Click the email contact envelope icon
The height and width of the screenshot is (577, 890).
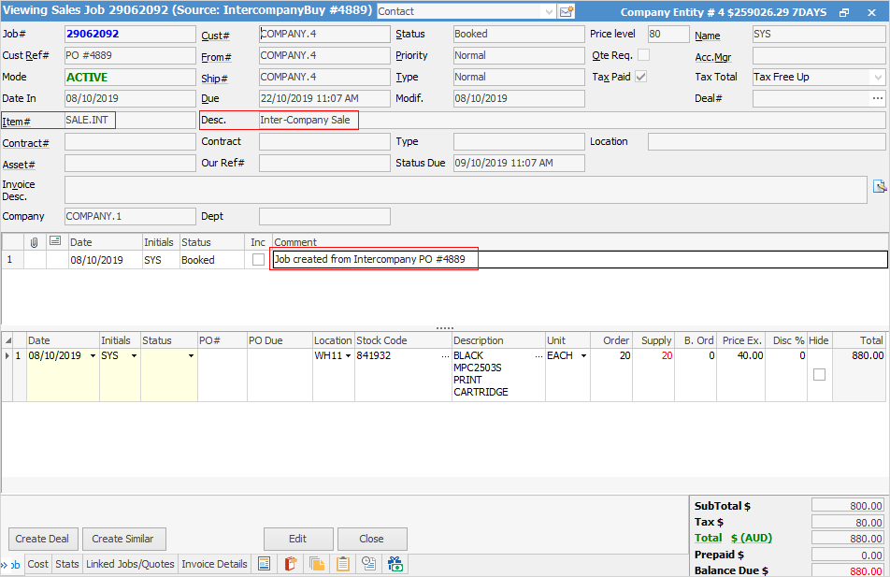[x=567, y=12]
